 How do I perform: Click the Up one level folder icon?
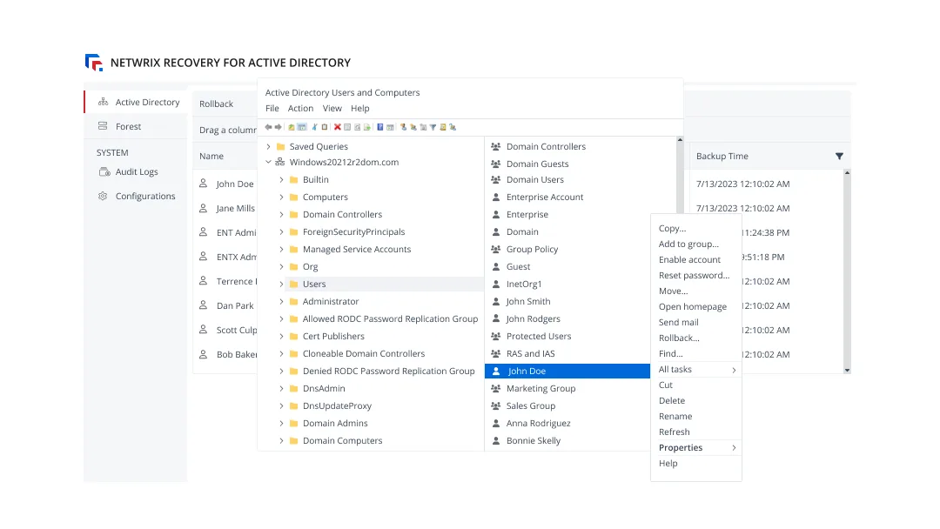point(292,127)
